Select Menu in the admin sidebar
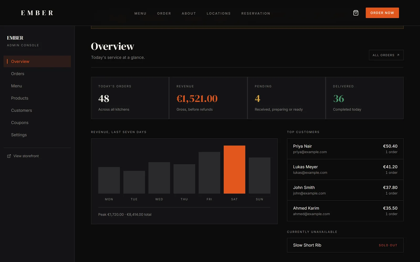The width and height of the screenshot is (420, 262). 37,86
